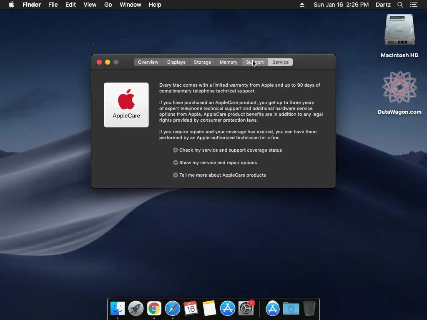Screen dimensions: 427x320
Task: Open the Apple menu
Action: tap(11, 5)
